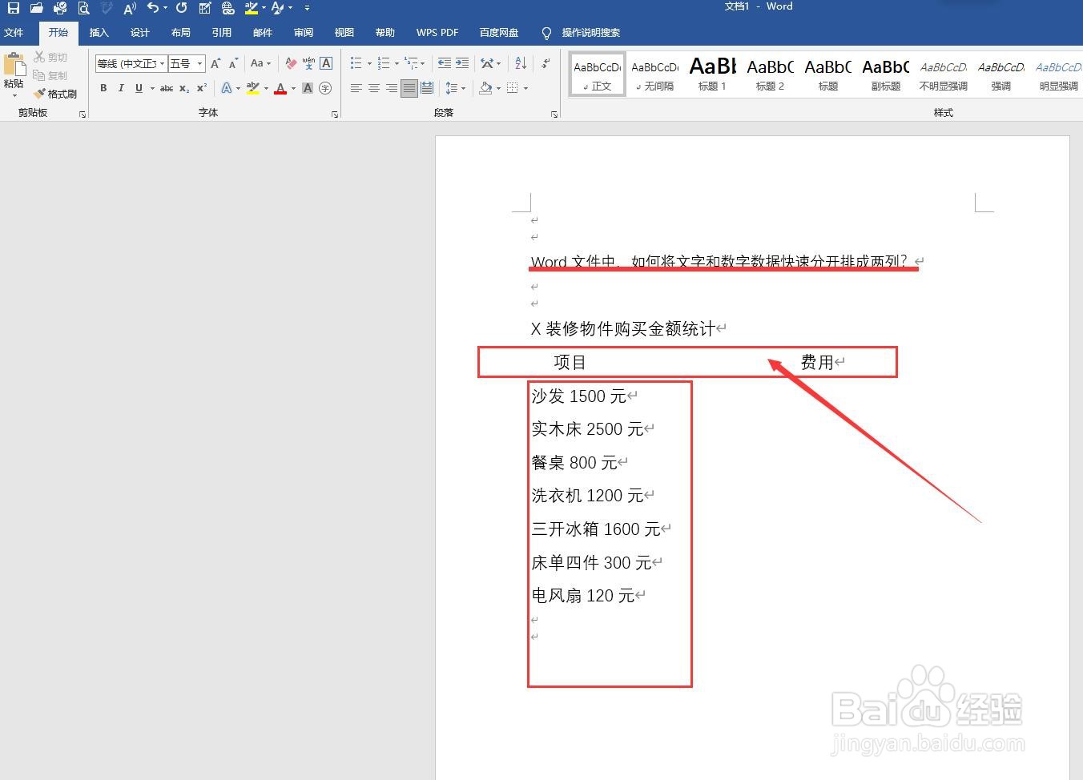
Task: Select the Sort icon in paragraph group
Action: pyautogui.click(x=520, y=63)
